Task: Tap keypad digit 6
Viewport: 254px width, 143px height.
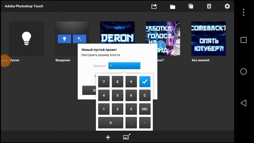Action: (x=131, y=95)
